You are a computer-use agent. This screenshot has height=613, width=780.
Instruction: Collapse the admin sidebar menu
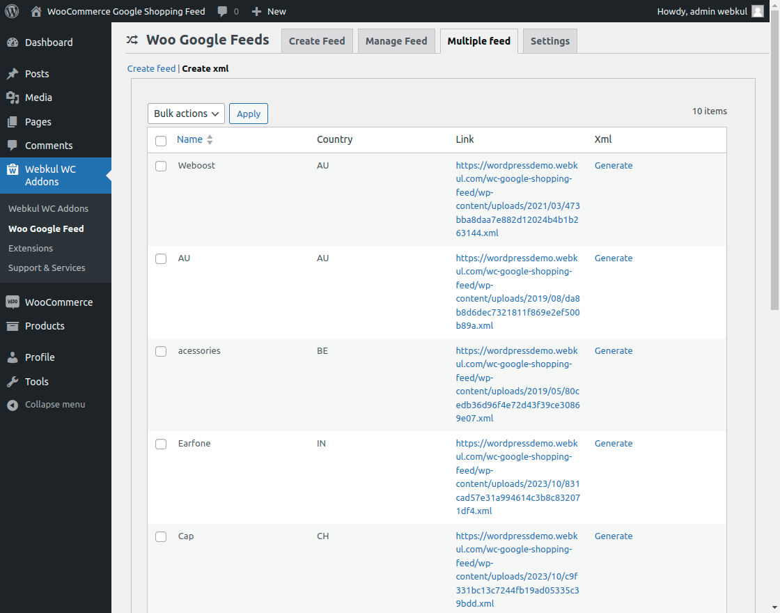tap(15, 404)
